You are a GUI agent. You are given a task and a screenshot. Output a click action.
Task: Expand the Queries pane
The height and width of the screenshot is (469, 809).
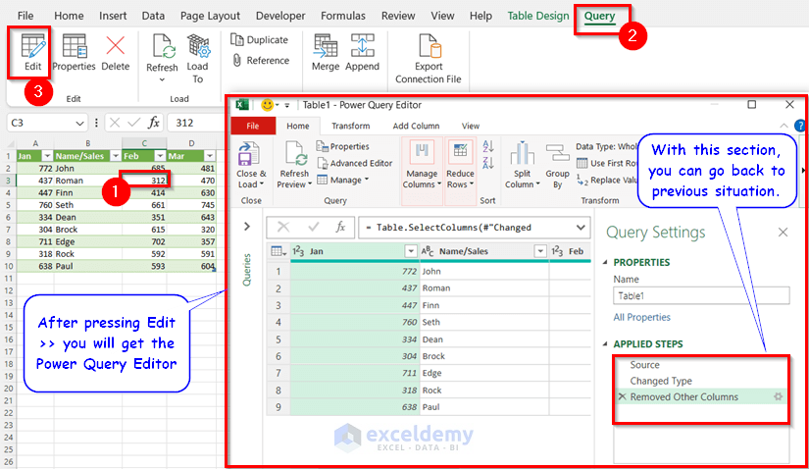(247, 227)
